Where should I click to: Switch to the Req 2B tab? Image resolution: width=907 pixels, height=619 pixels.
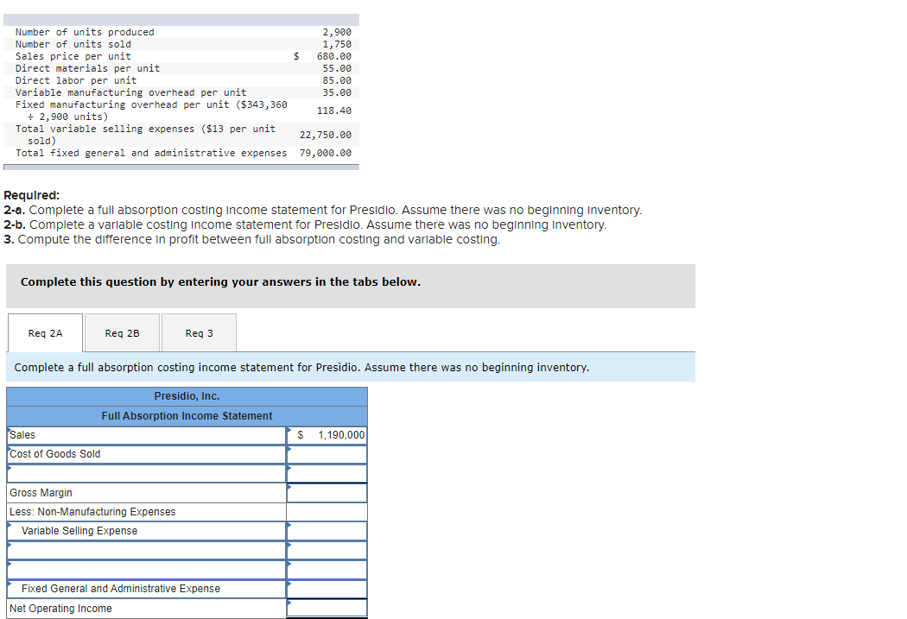121,332
